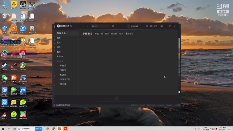Viewport: 233px width, 131px height.
Task: Open the This PC desktop icon
Action: [4, 5]
